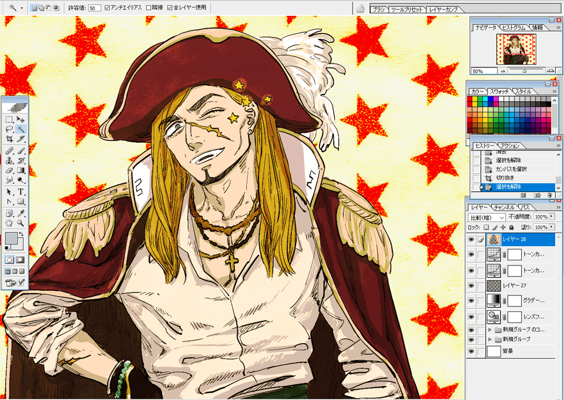Image resolution: width=564 pixels, height=400 pixels.
Task: Switch to the チャンネル tab
Action: pyautogui.click(x=504, y=207)
